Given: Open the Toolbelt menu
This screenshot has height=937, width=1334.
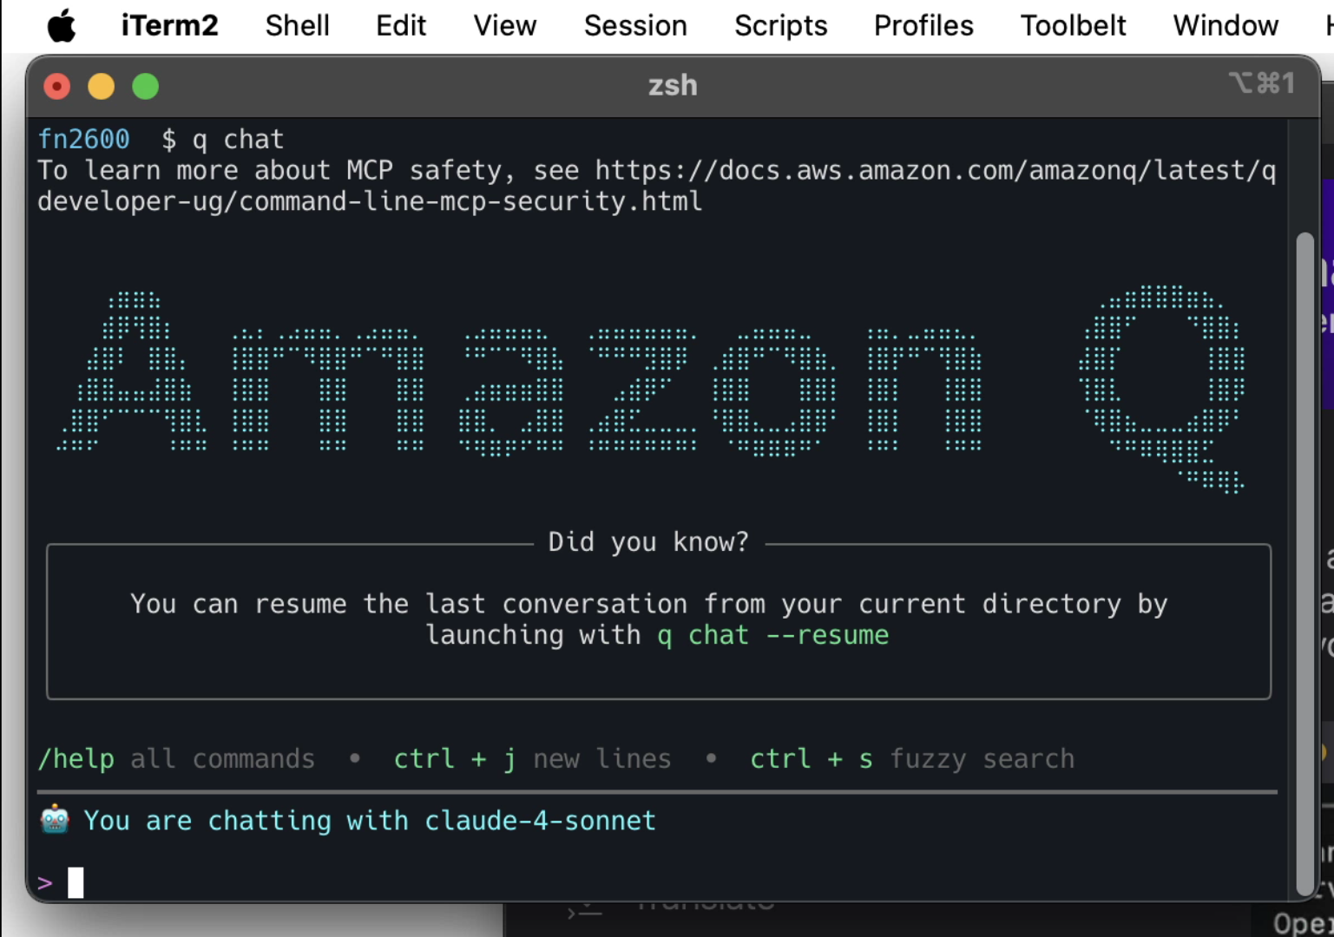Looking at the screenshot, I should tap(1073, 25).
